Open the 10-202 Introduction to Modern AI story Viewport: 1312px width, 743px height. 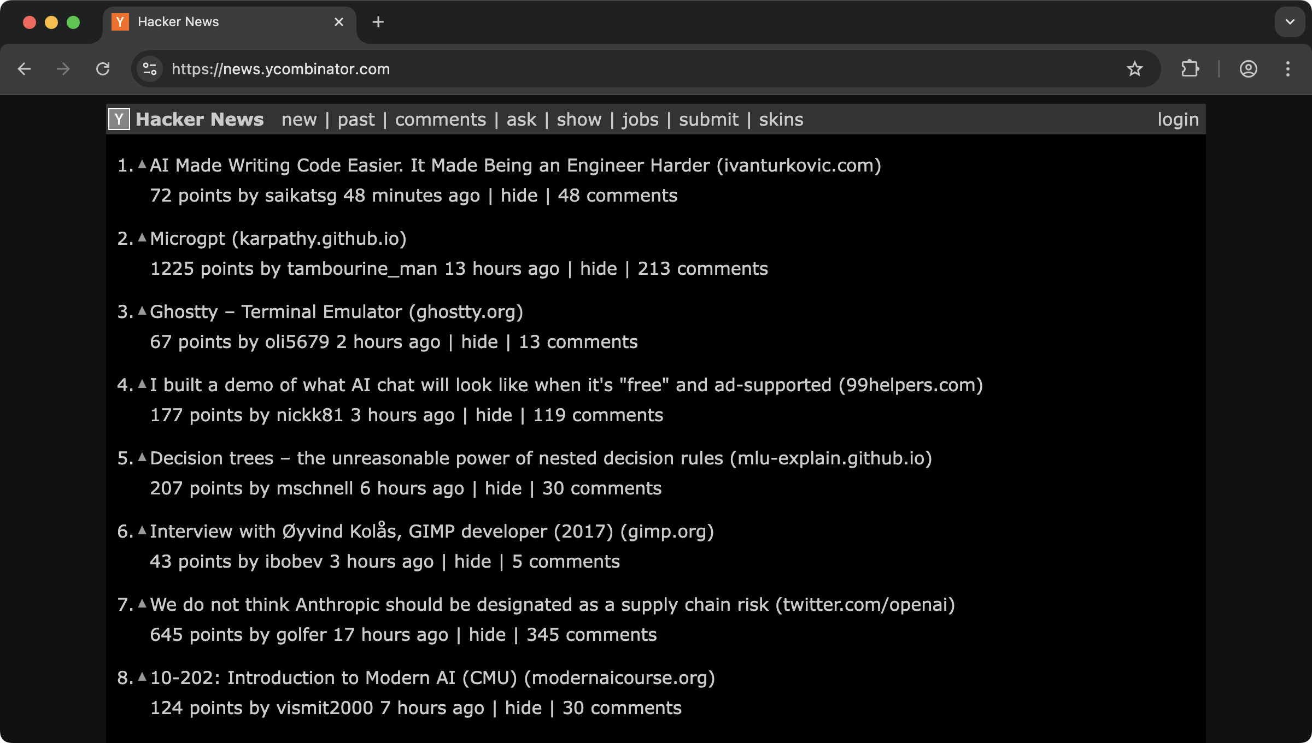333,678
